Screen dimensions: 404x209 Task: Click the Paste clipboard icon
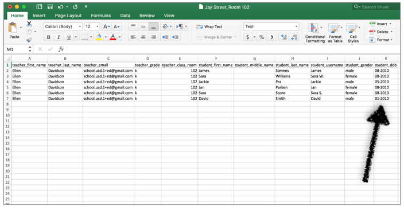13,28
